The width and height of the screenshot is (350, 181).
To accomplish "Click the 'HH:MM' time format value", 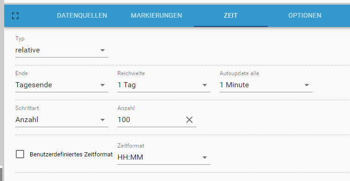I will click(130, 157).
